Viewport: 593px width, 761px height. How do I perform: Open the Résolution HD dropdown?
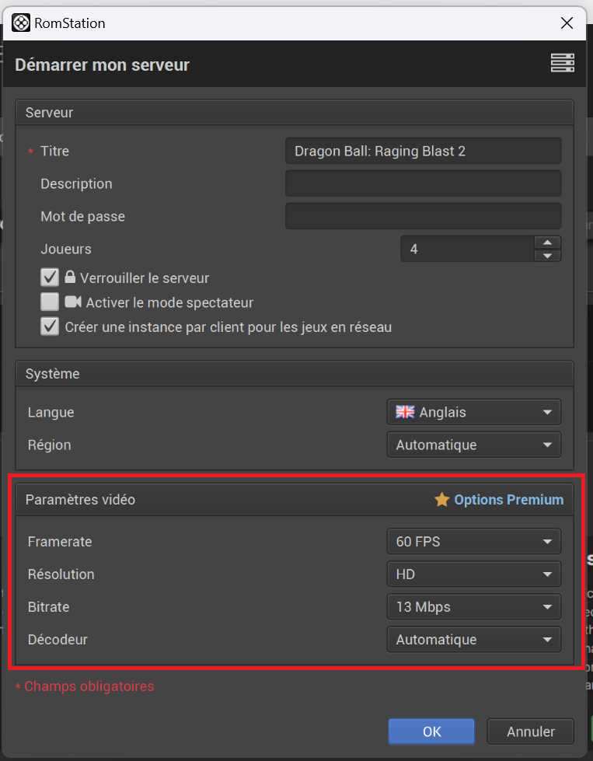click(473, 574)
